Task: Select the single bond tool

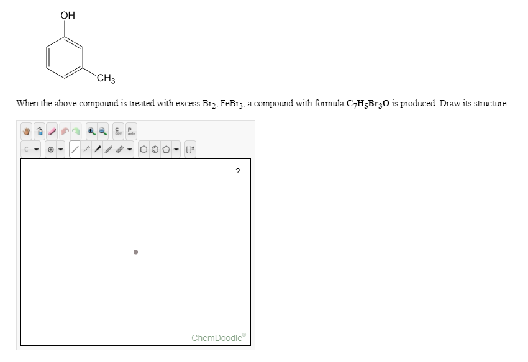Action: coord(74,149)
